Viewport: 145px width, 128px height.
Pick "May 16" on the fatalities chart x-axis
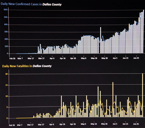pos(94,124)
